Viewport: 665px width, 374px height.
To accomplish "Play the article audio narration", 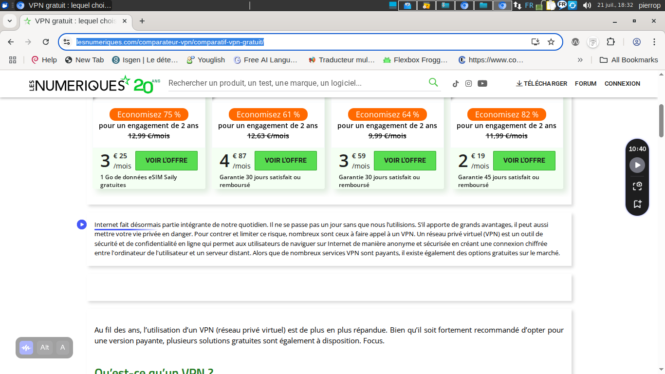I will [x=82, y=224].
